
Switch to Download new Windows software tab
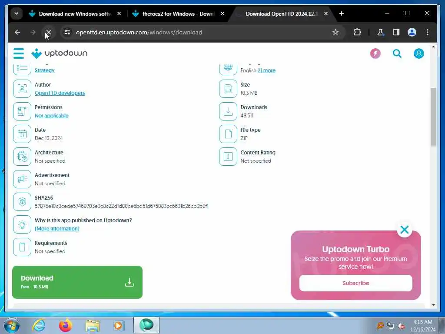pyautogui.click(x=75, y=13)
